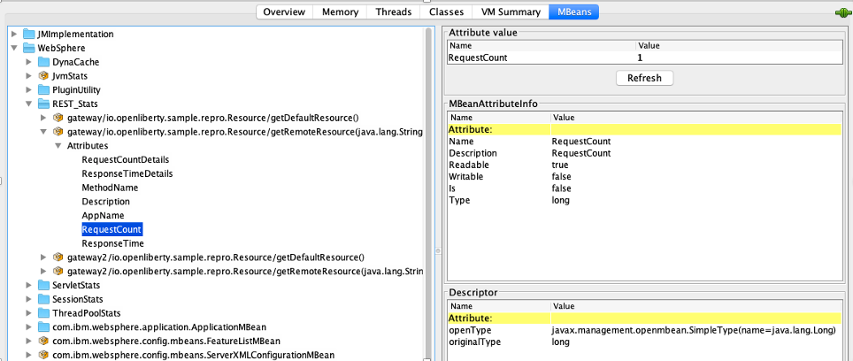
Task: Click the green connection status icon
Action: [x=841, y=12]
